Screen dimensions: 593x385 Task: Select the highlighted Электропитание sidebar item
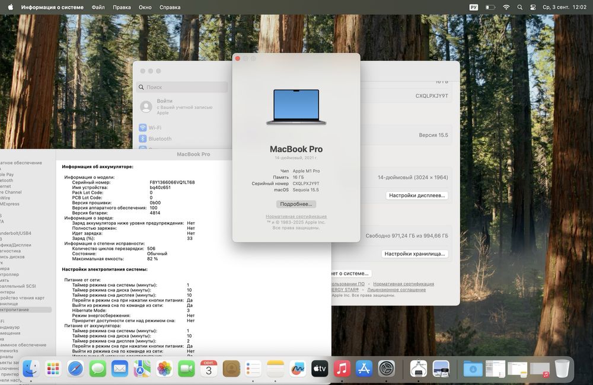click(x=25, y=309)
